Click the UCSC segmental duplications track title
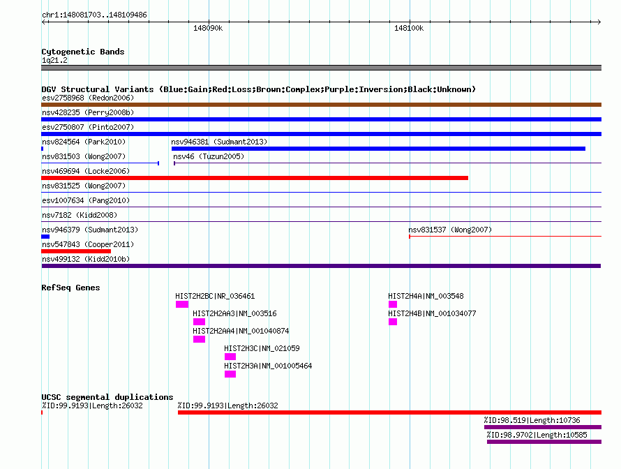The image size is (621, 469). tap(107, 397)
